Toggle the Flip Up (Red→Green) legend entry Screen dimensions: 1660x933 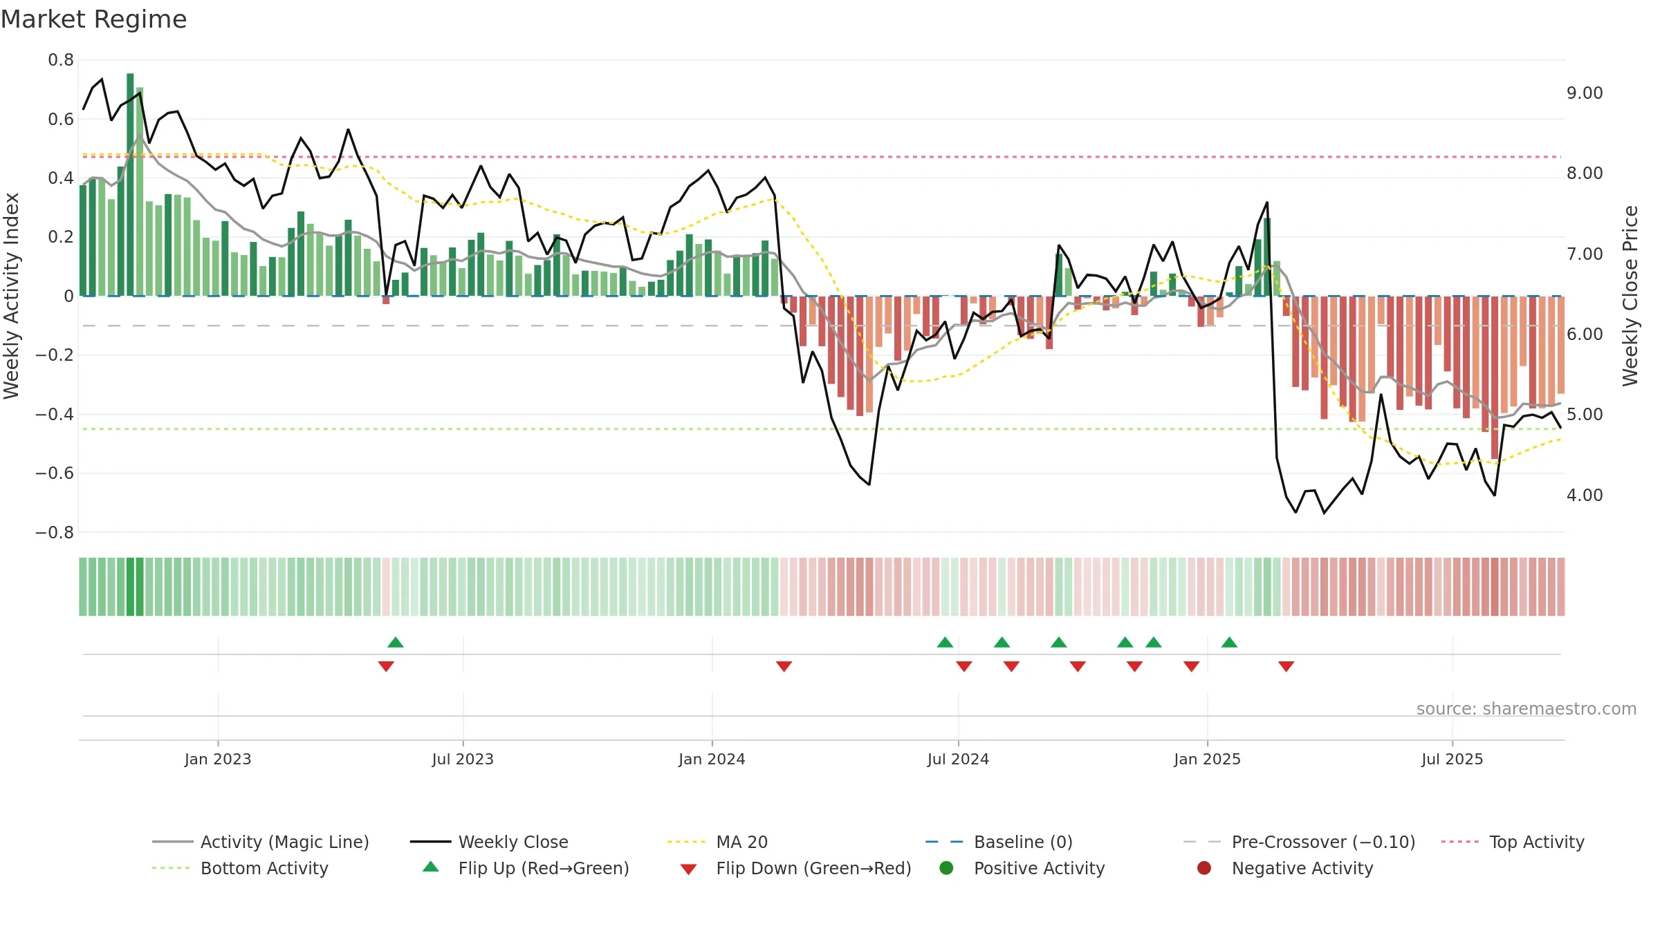[526, 868]
